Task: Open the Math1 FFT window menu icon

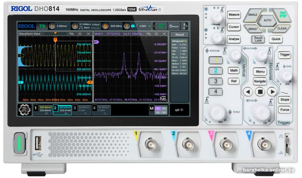Action: 156,34
